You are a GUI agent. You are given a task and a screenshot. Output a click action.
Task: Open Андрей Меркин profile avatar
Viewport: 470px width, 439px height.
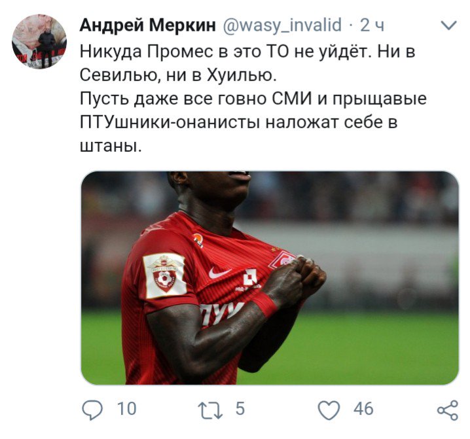tap(39, 41)
